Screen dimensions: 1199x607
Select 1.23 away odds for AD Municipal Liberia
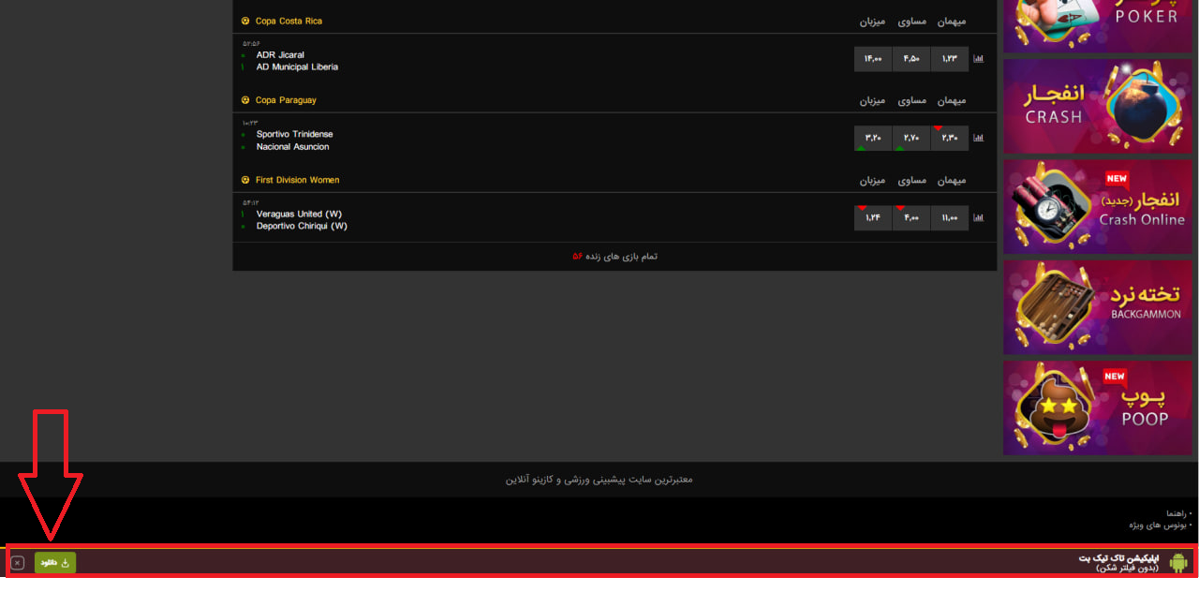pos(949,59)
